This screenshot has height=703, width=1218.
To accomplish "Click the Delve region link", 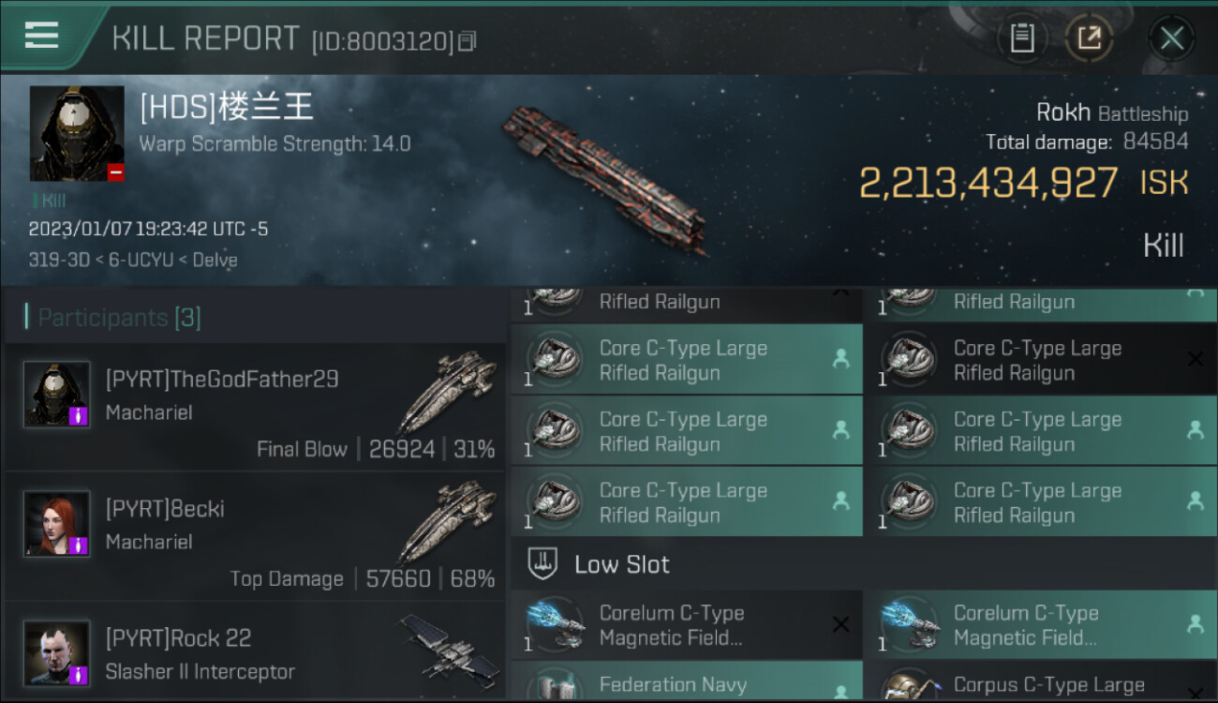I will click(x=215, y=260).
